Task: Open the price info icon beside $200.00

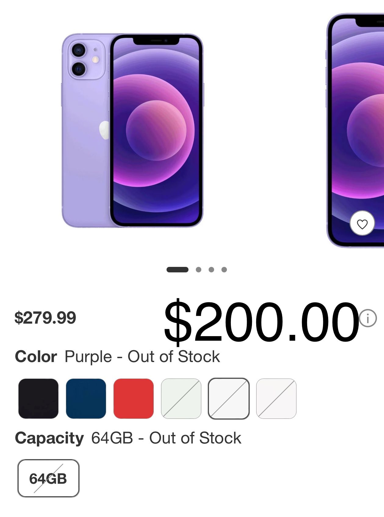Action: [368, 318]
